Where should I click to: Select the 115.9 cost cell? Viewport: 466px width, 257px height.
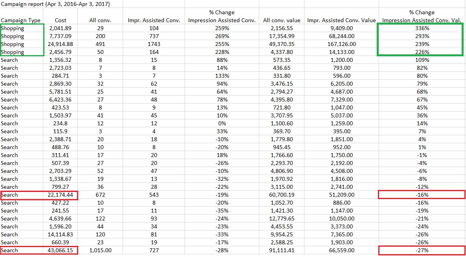click(61, 131)
